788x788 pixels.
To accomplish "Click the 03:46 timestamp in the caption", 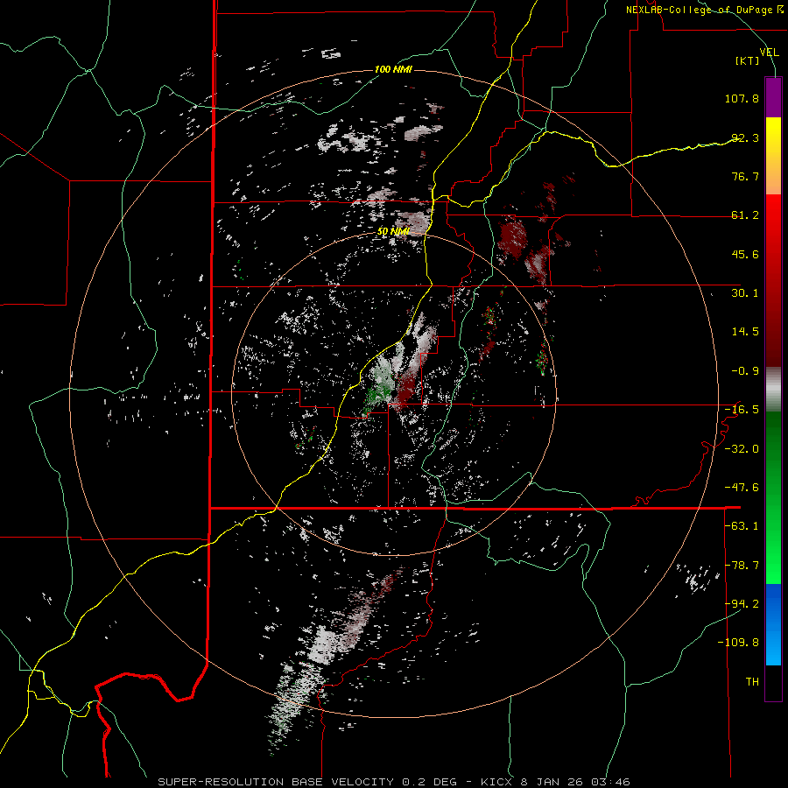I will point(611,782).
